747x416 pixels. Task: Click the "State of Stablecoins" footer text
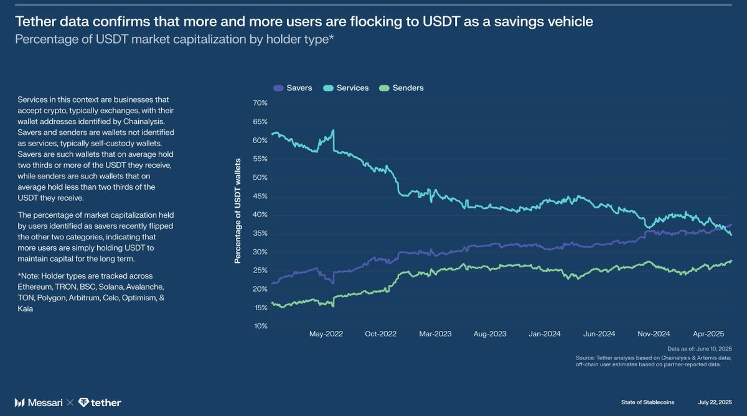pyautogui.click(x=647, y=403)
